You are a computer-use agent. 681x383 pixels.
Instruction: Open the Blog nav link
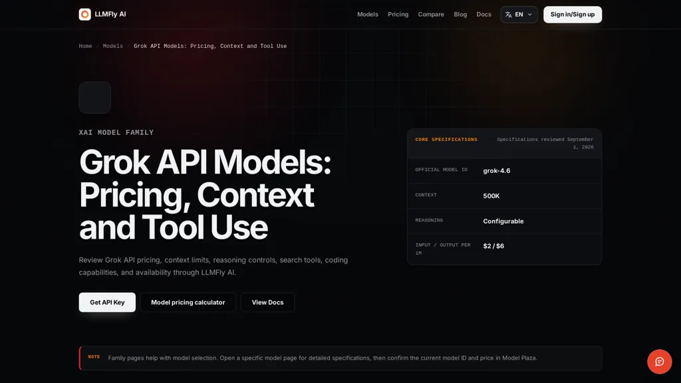[460, 15]
